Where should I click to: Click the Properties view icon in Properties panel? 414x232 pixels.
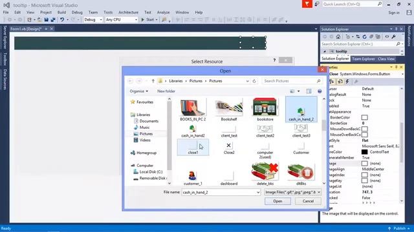click(x=340, y=82)
